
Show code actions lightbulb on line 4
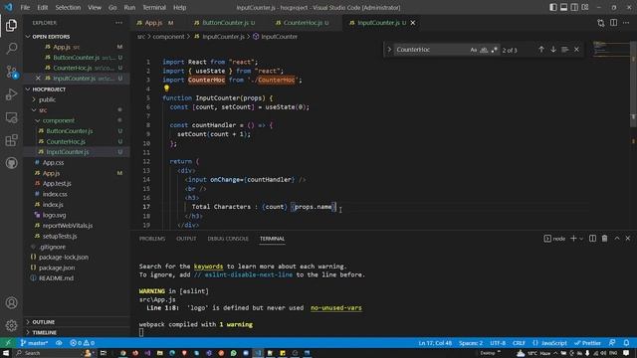click(166, 89)
